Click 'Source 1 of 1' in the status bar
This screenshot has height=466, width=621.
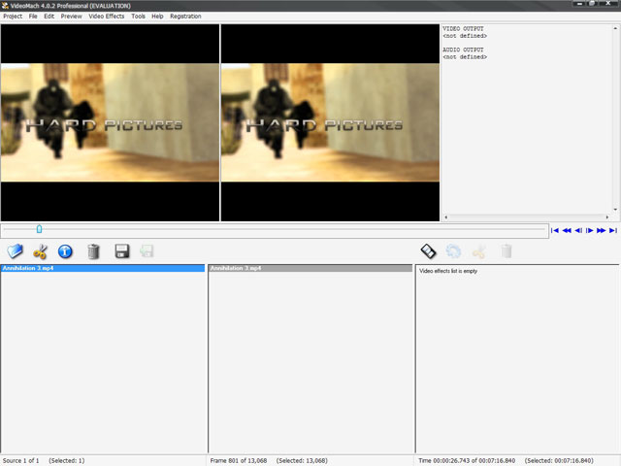click(21, 460)
